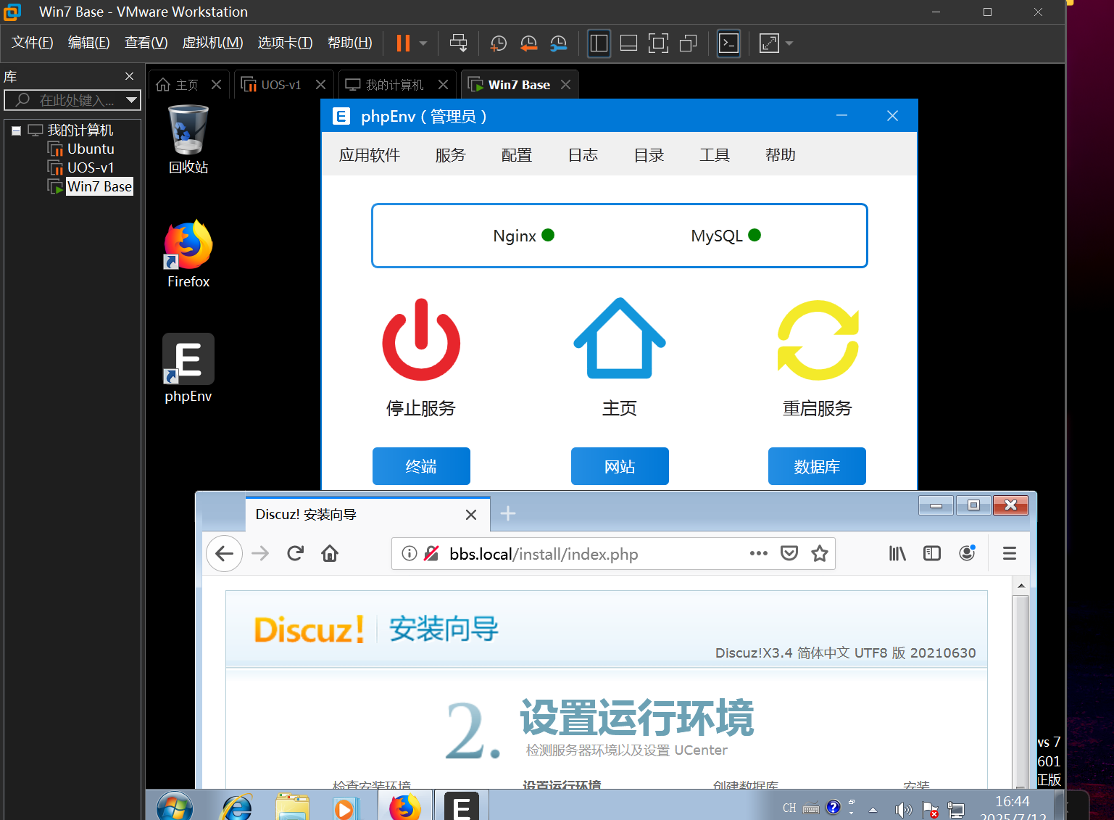1114x820 pixels.
Task: Minimize the phpEnv window
Action: point(841,116)
